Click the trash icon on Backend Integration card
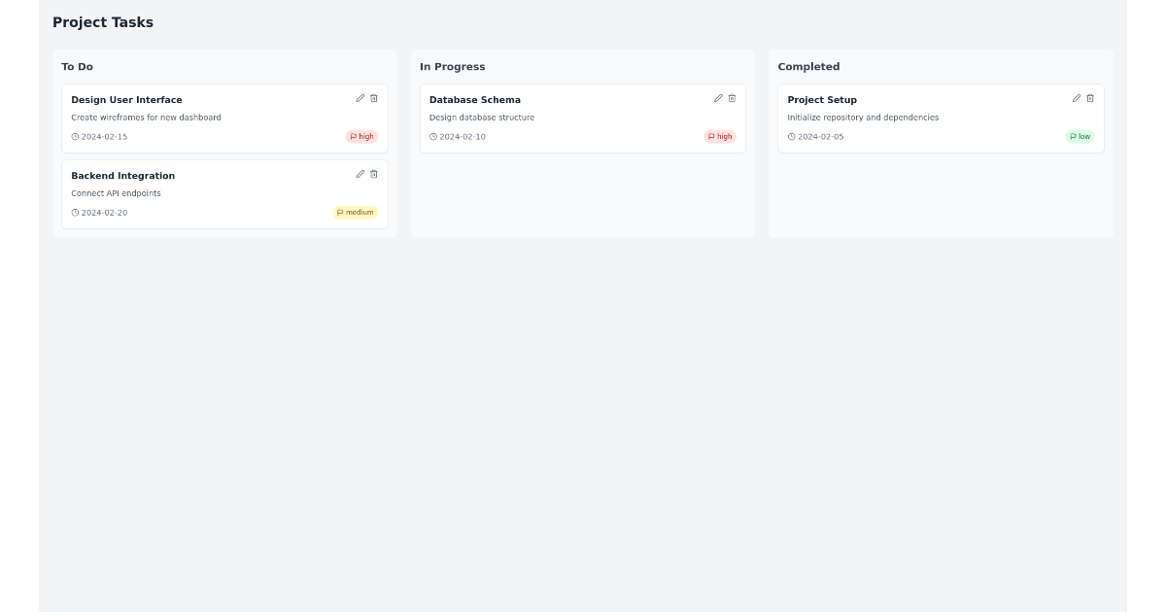Image resolution: width=1166 pixels, height=612 pixels. click(x=374, y=174)
